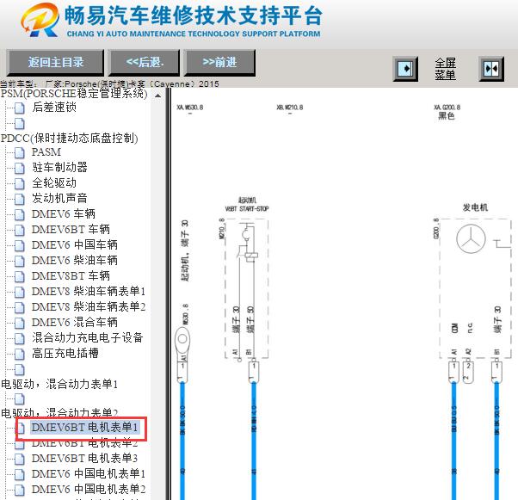This screenshot has width=518, height=500.
Task: Click the double-arrow fullscreen toggle icon
Action: click(x=491, y=69)
